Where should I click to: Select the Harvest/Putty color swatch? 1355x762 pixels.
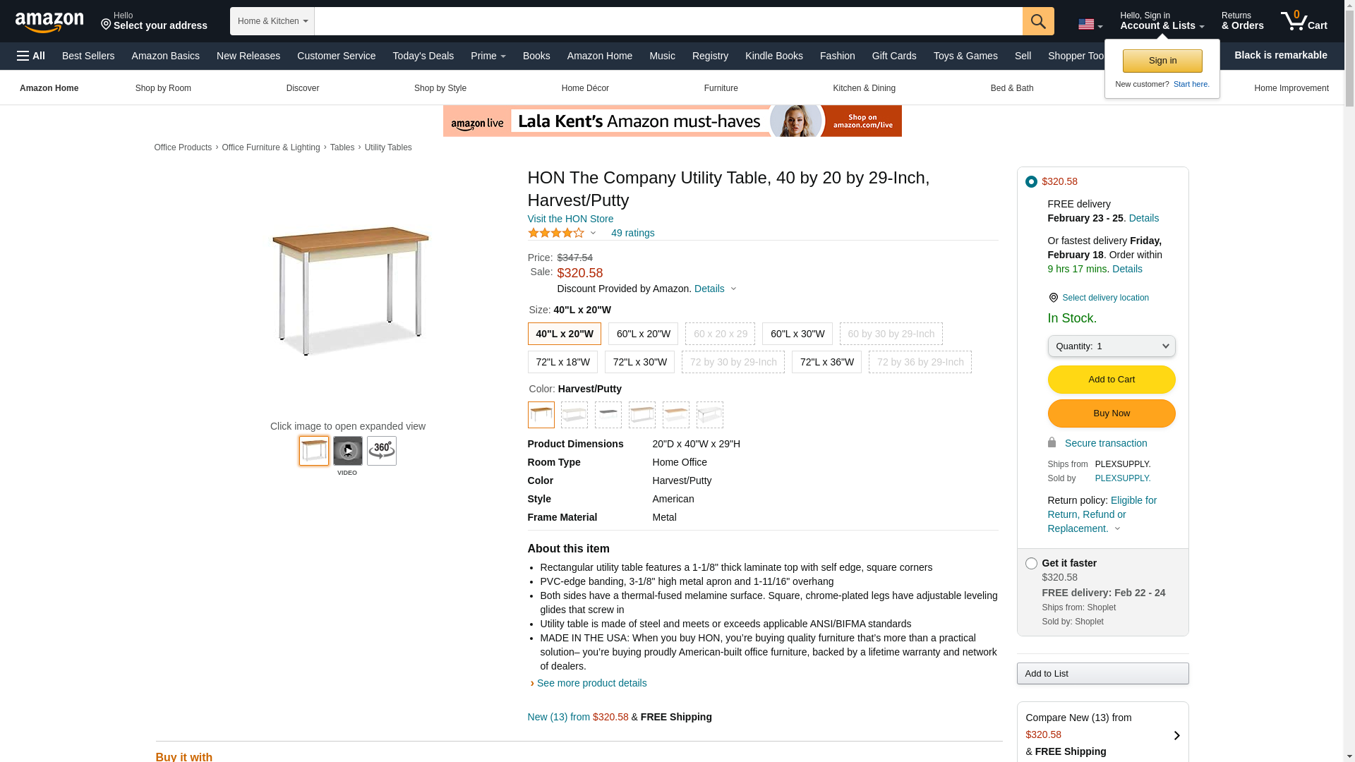[541, 415]
